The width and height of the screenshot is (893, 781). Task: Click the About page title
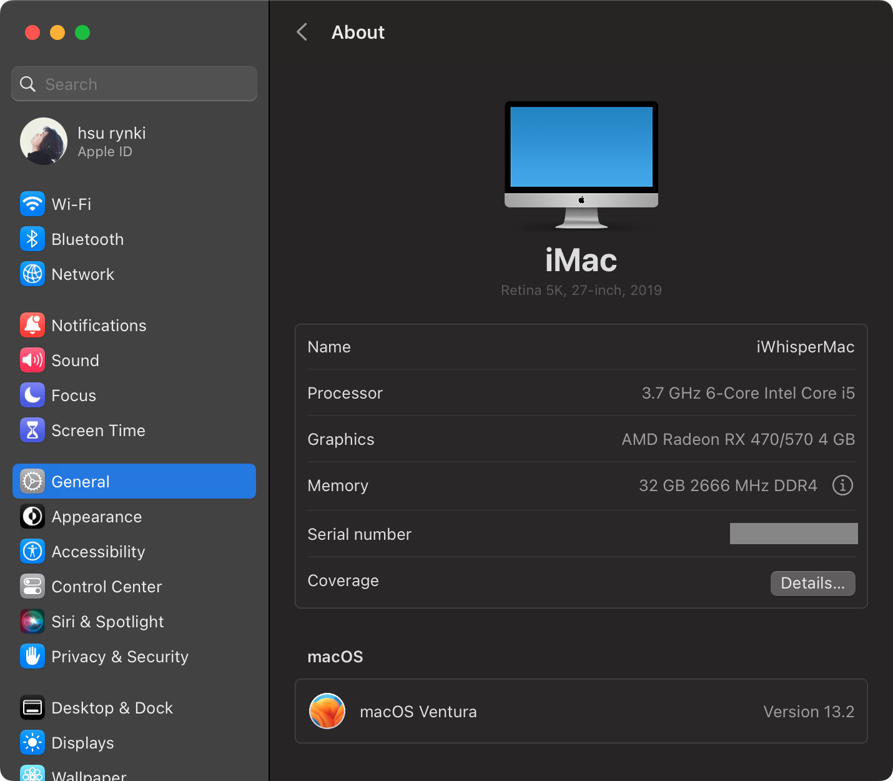(x=358, y=32)
